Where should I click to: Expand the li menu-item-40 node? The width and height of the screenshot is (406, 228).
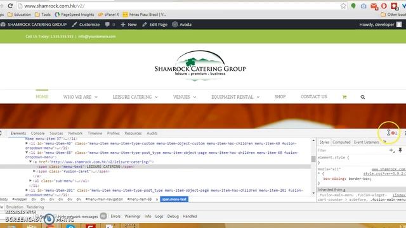coord(27,143)
